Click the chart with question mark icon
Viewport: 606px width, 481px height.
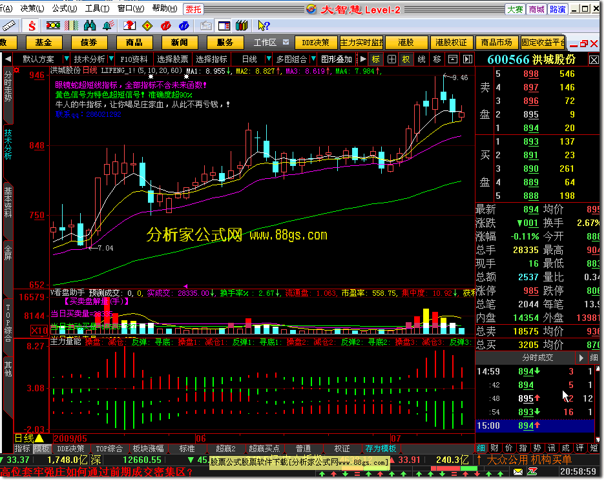(129, 26)
